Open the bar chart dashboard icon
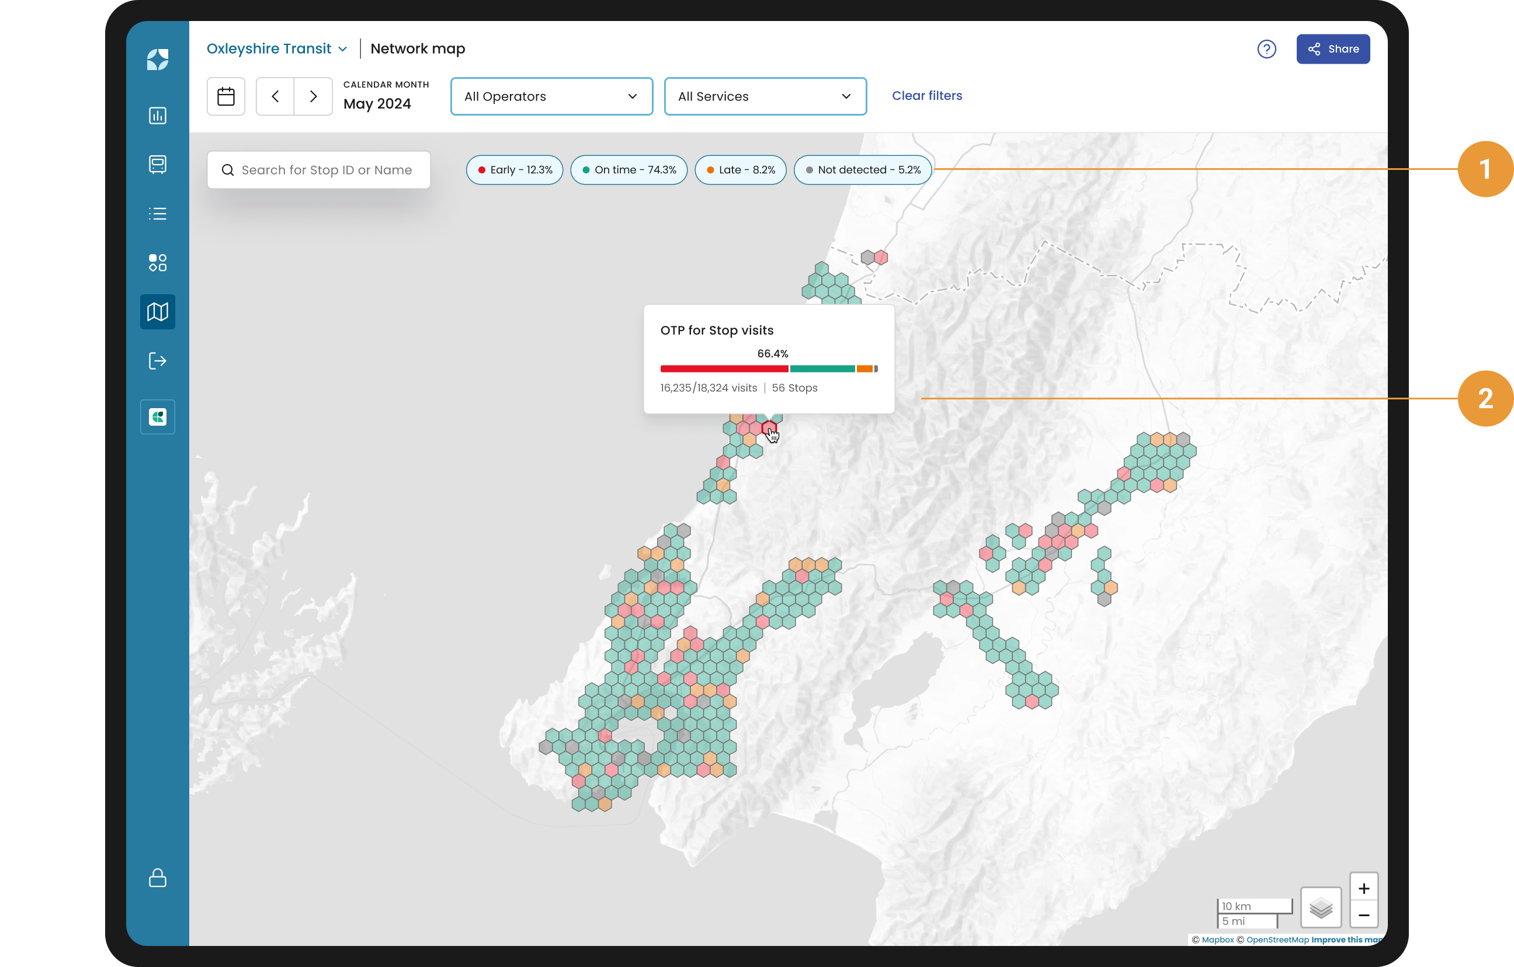 157,116
